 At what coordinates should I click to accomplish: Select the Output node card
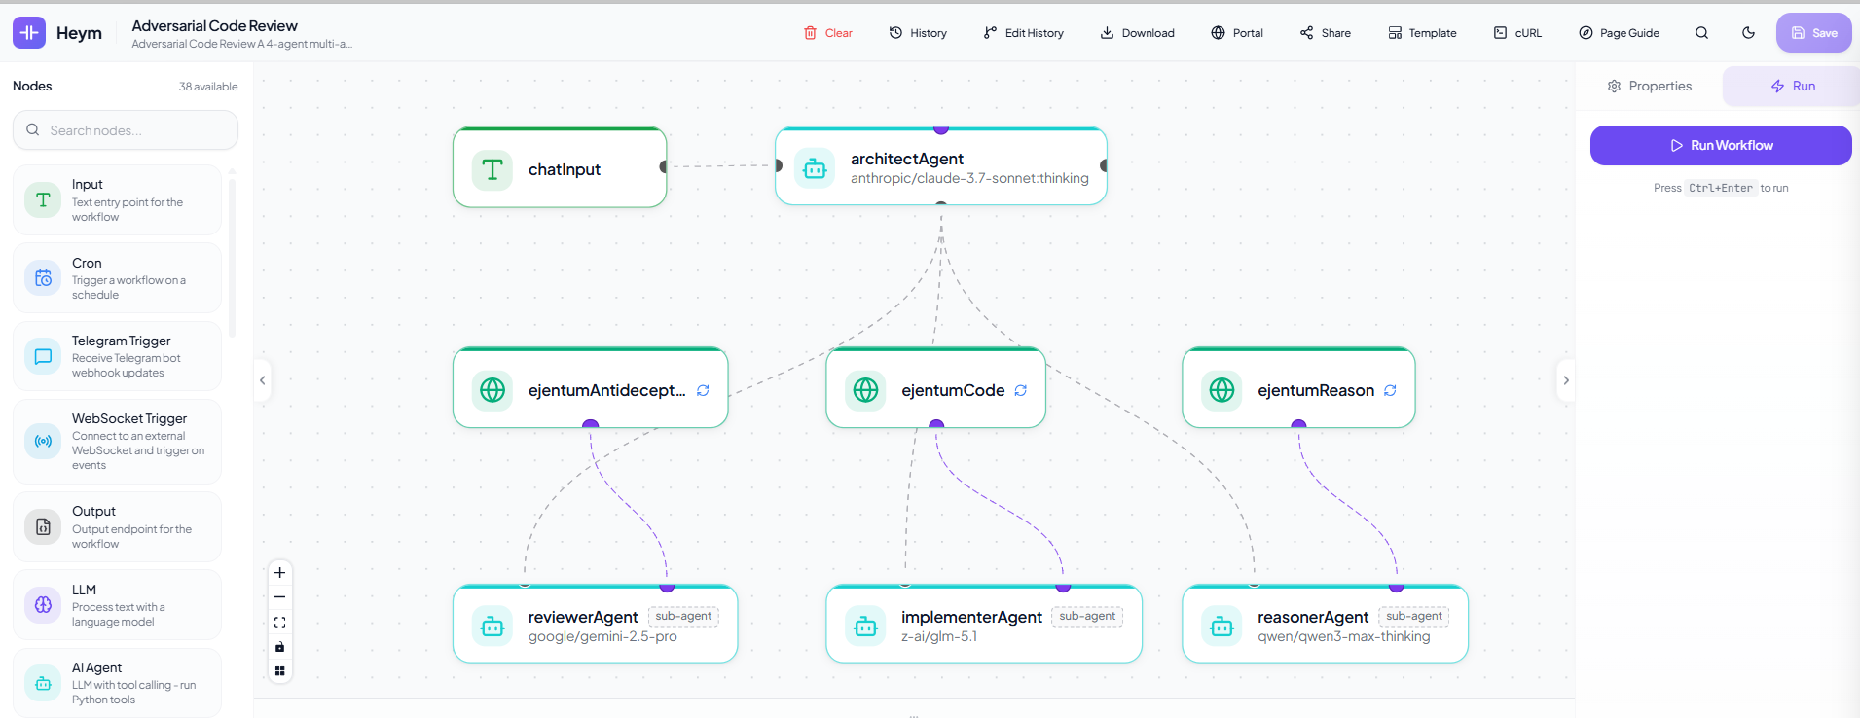(x=117, y=527)
